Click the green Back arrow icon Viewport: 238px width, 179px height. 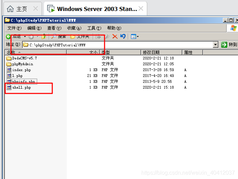coord(9,36)
